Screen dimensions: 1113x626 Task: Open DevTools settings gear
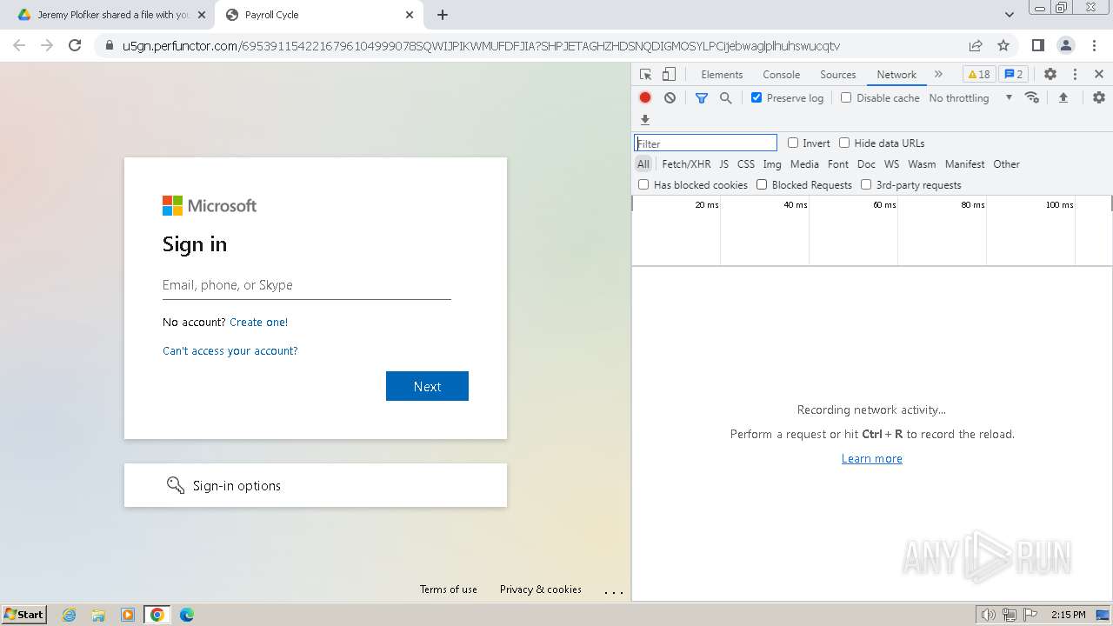coord(1050,75)
